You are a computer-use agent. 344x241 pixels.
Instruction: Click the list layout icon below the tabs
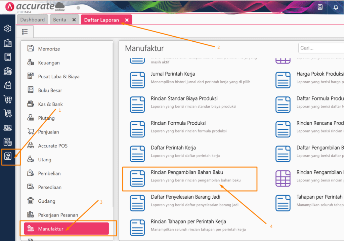25,31
